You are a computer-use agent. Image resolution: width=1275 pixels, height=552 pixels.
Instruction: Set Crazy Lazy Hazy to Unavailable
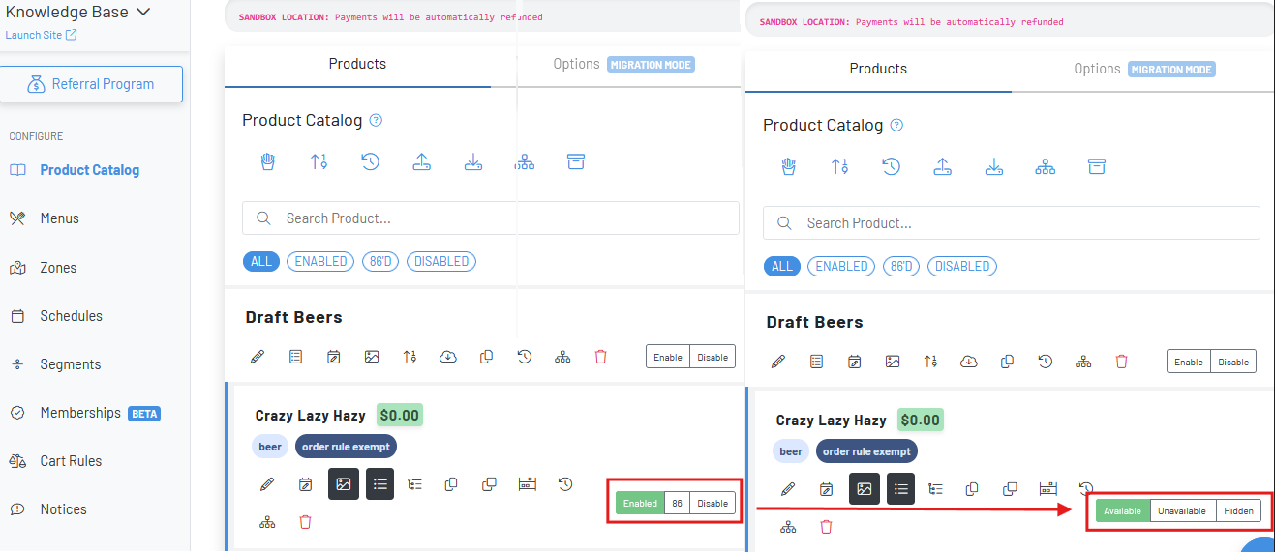(x=1183, y=510)
